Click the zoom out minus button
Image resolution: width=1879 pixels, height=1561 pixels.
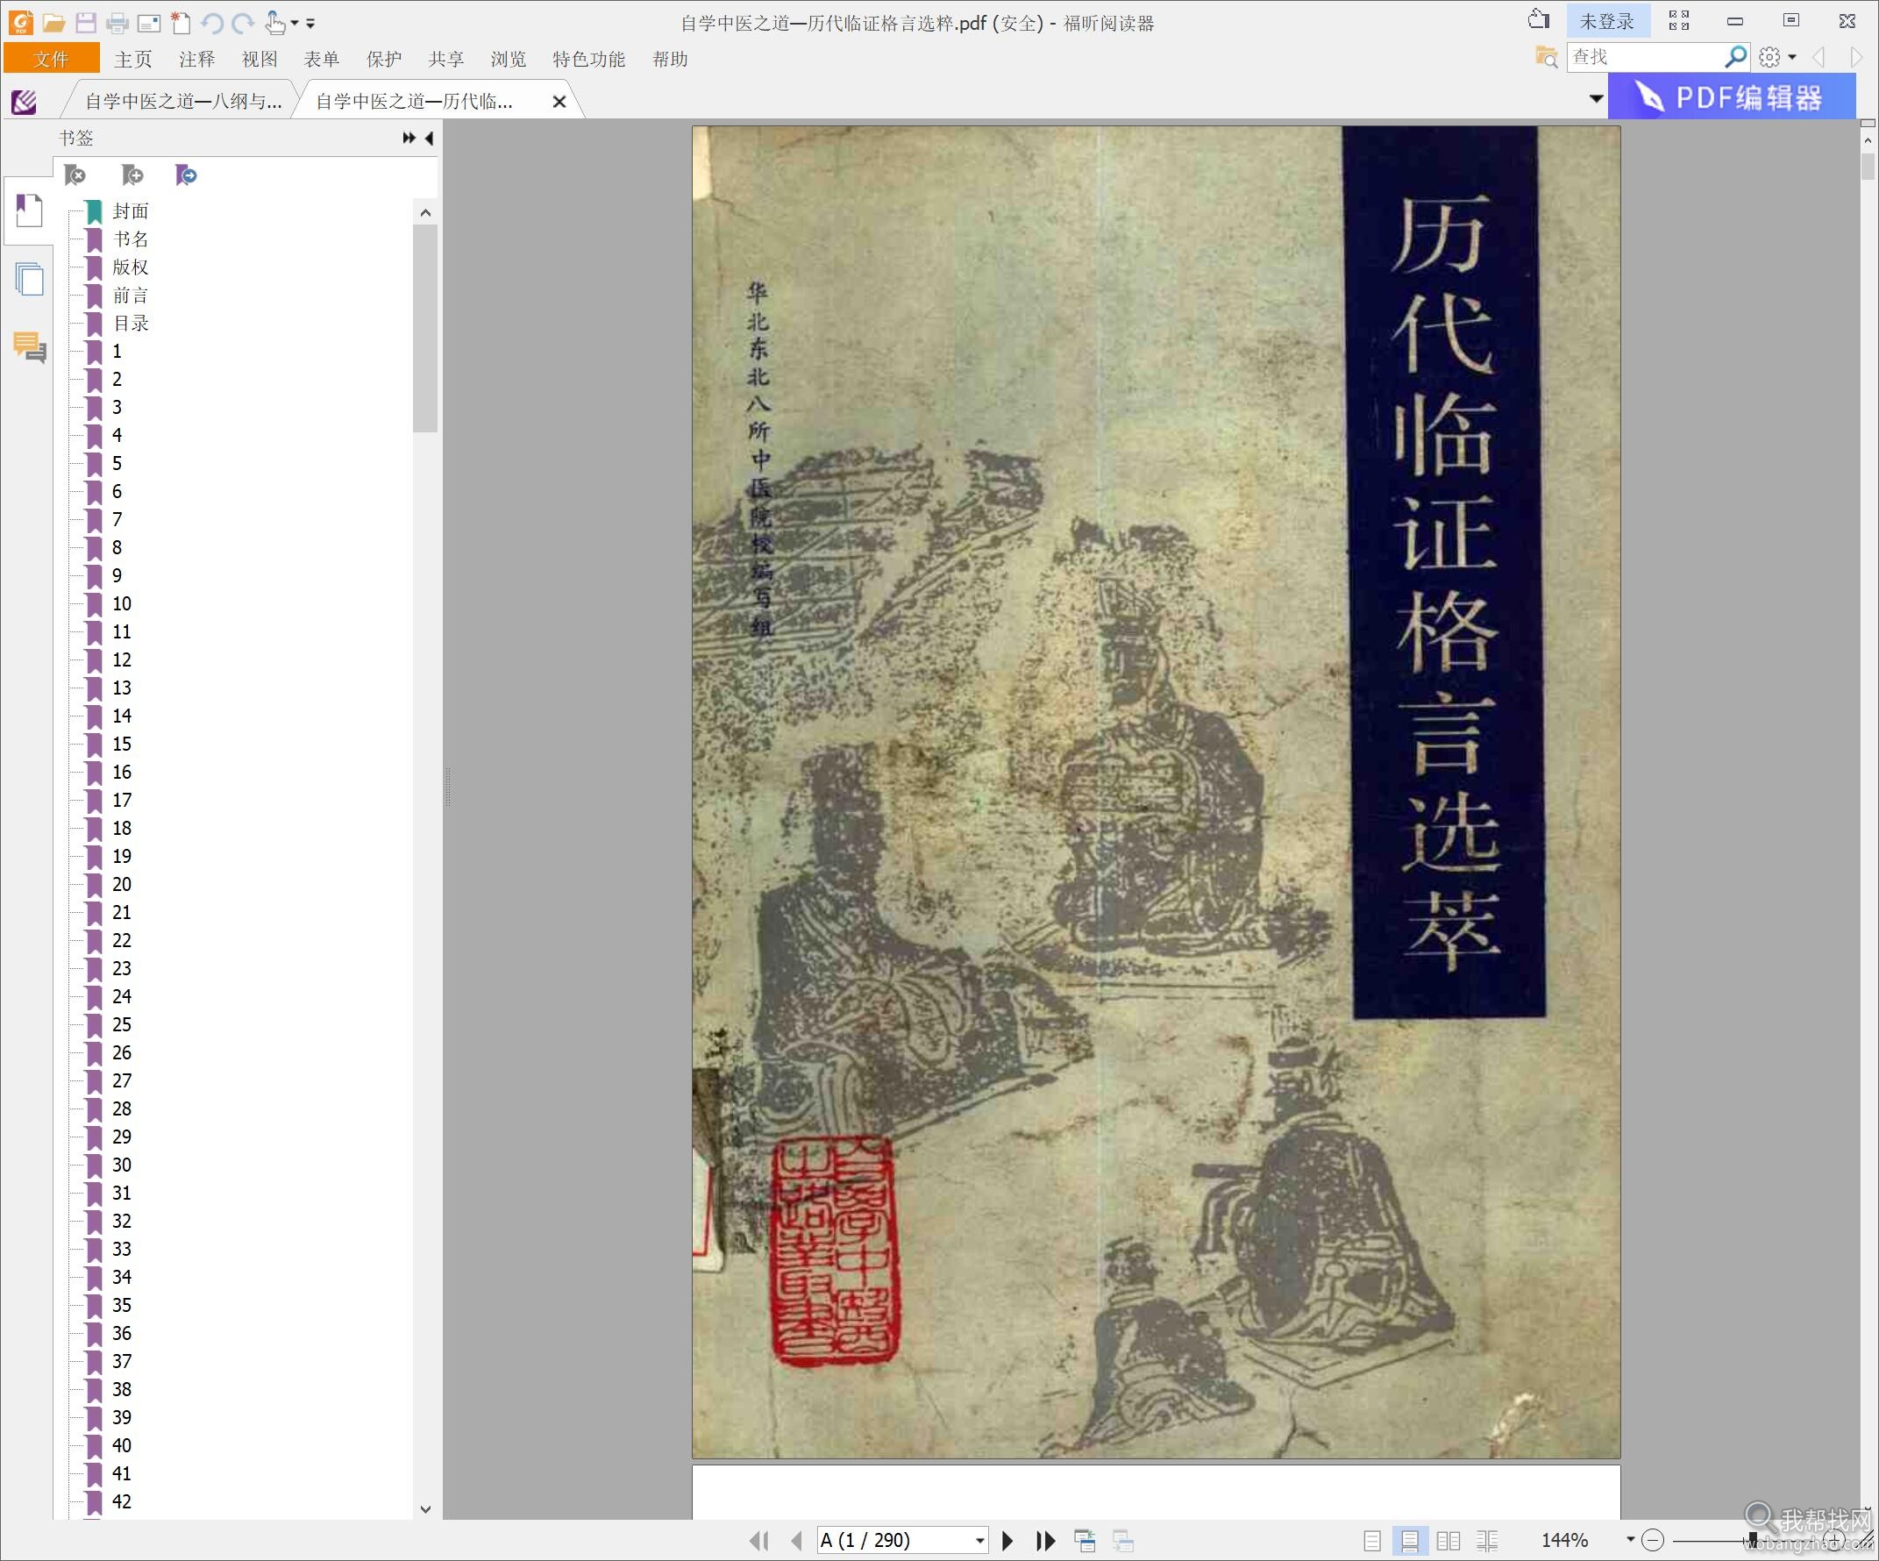coord(1653,1541)
